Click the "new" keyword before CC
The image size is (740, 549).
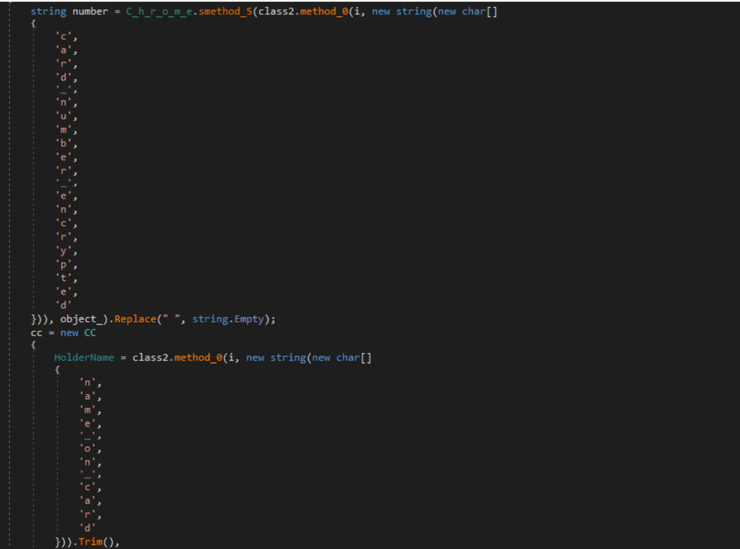point(69,332)
